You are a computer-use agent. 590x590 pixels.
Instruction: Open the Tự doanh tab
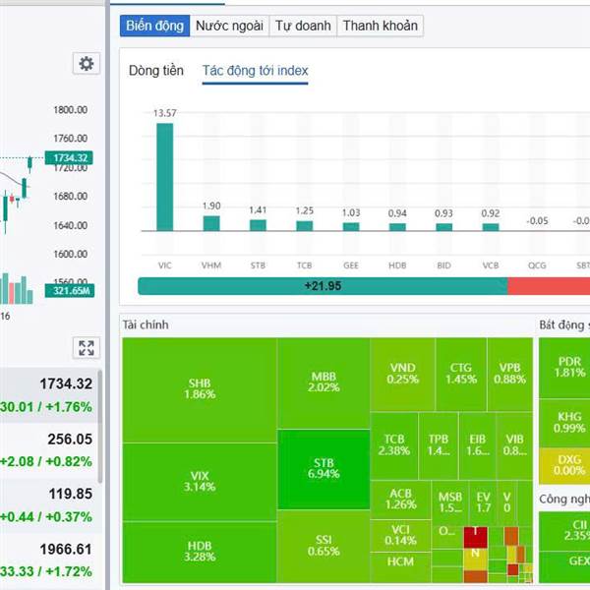303,26
